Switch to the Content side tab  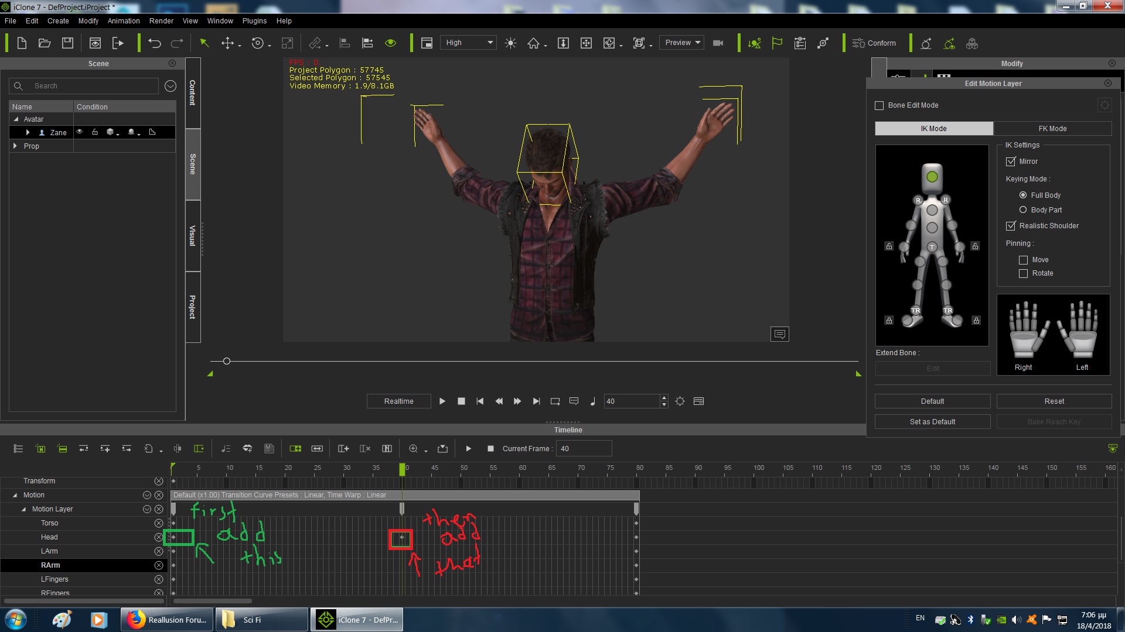click(x=193, y=92)
